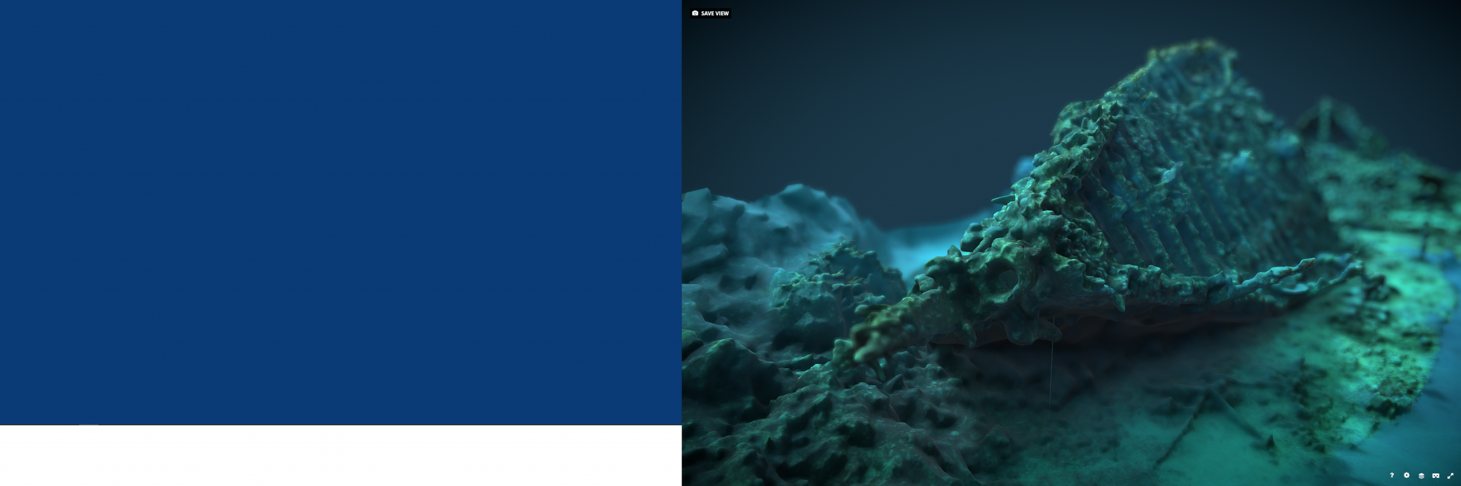
Task: Open the viewer settings gear
Action: coord(1406,475)
